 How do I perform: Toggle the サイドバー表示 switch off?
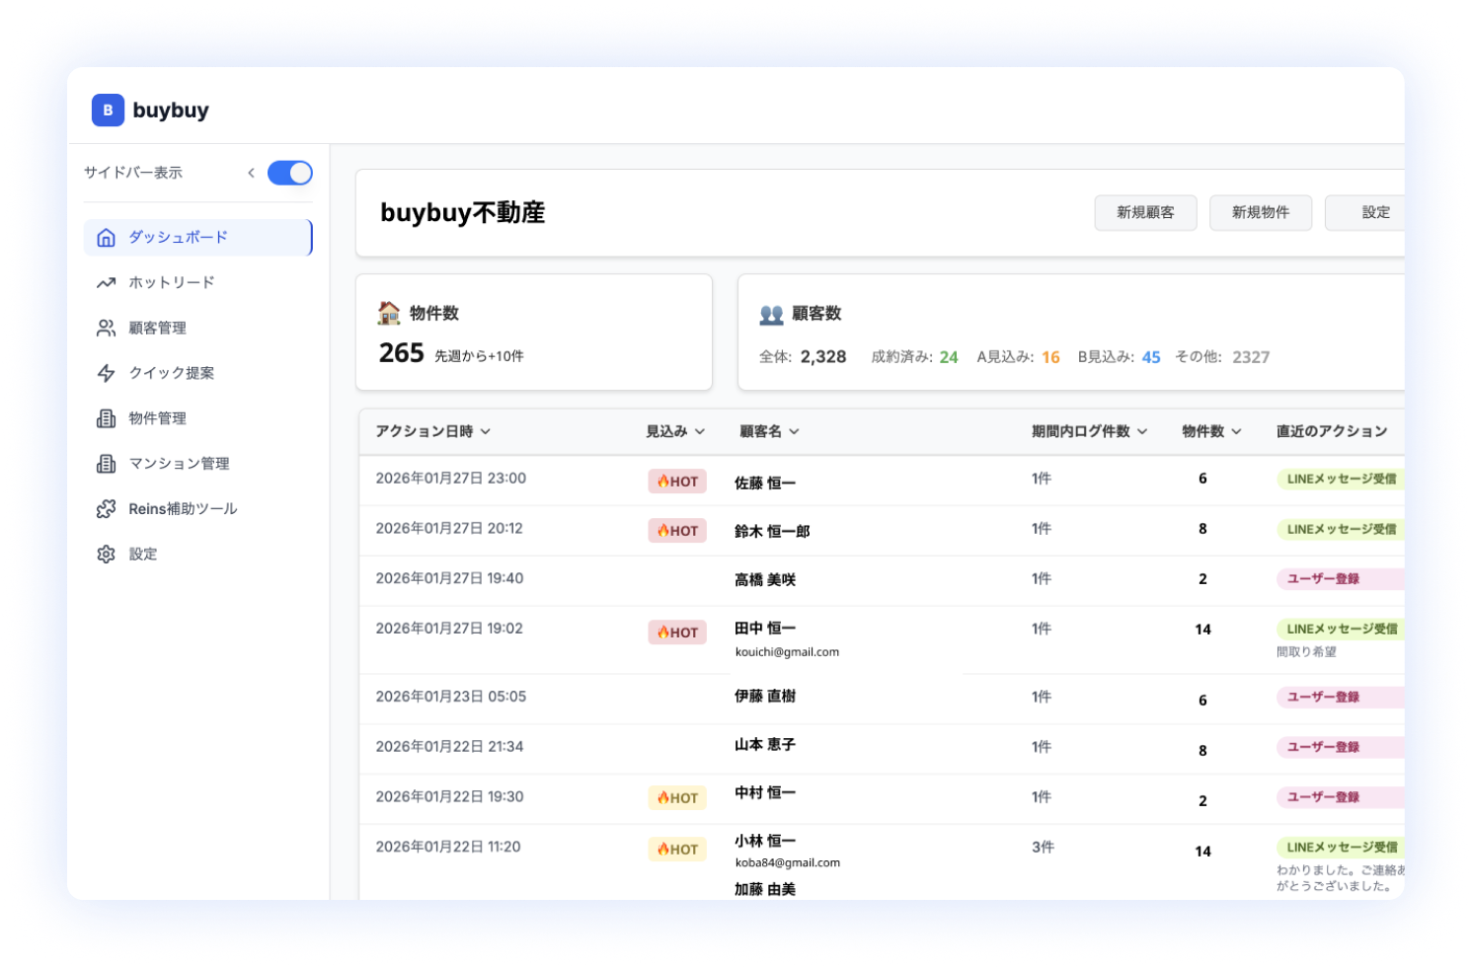click(x=289, y=173)
